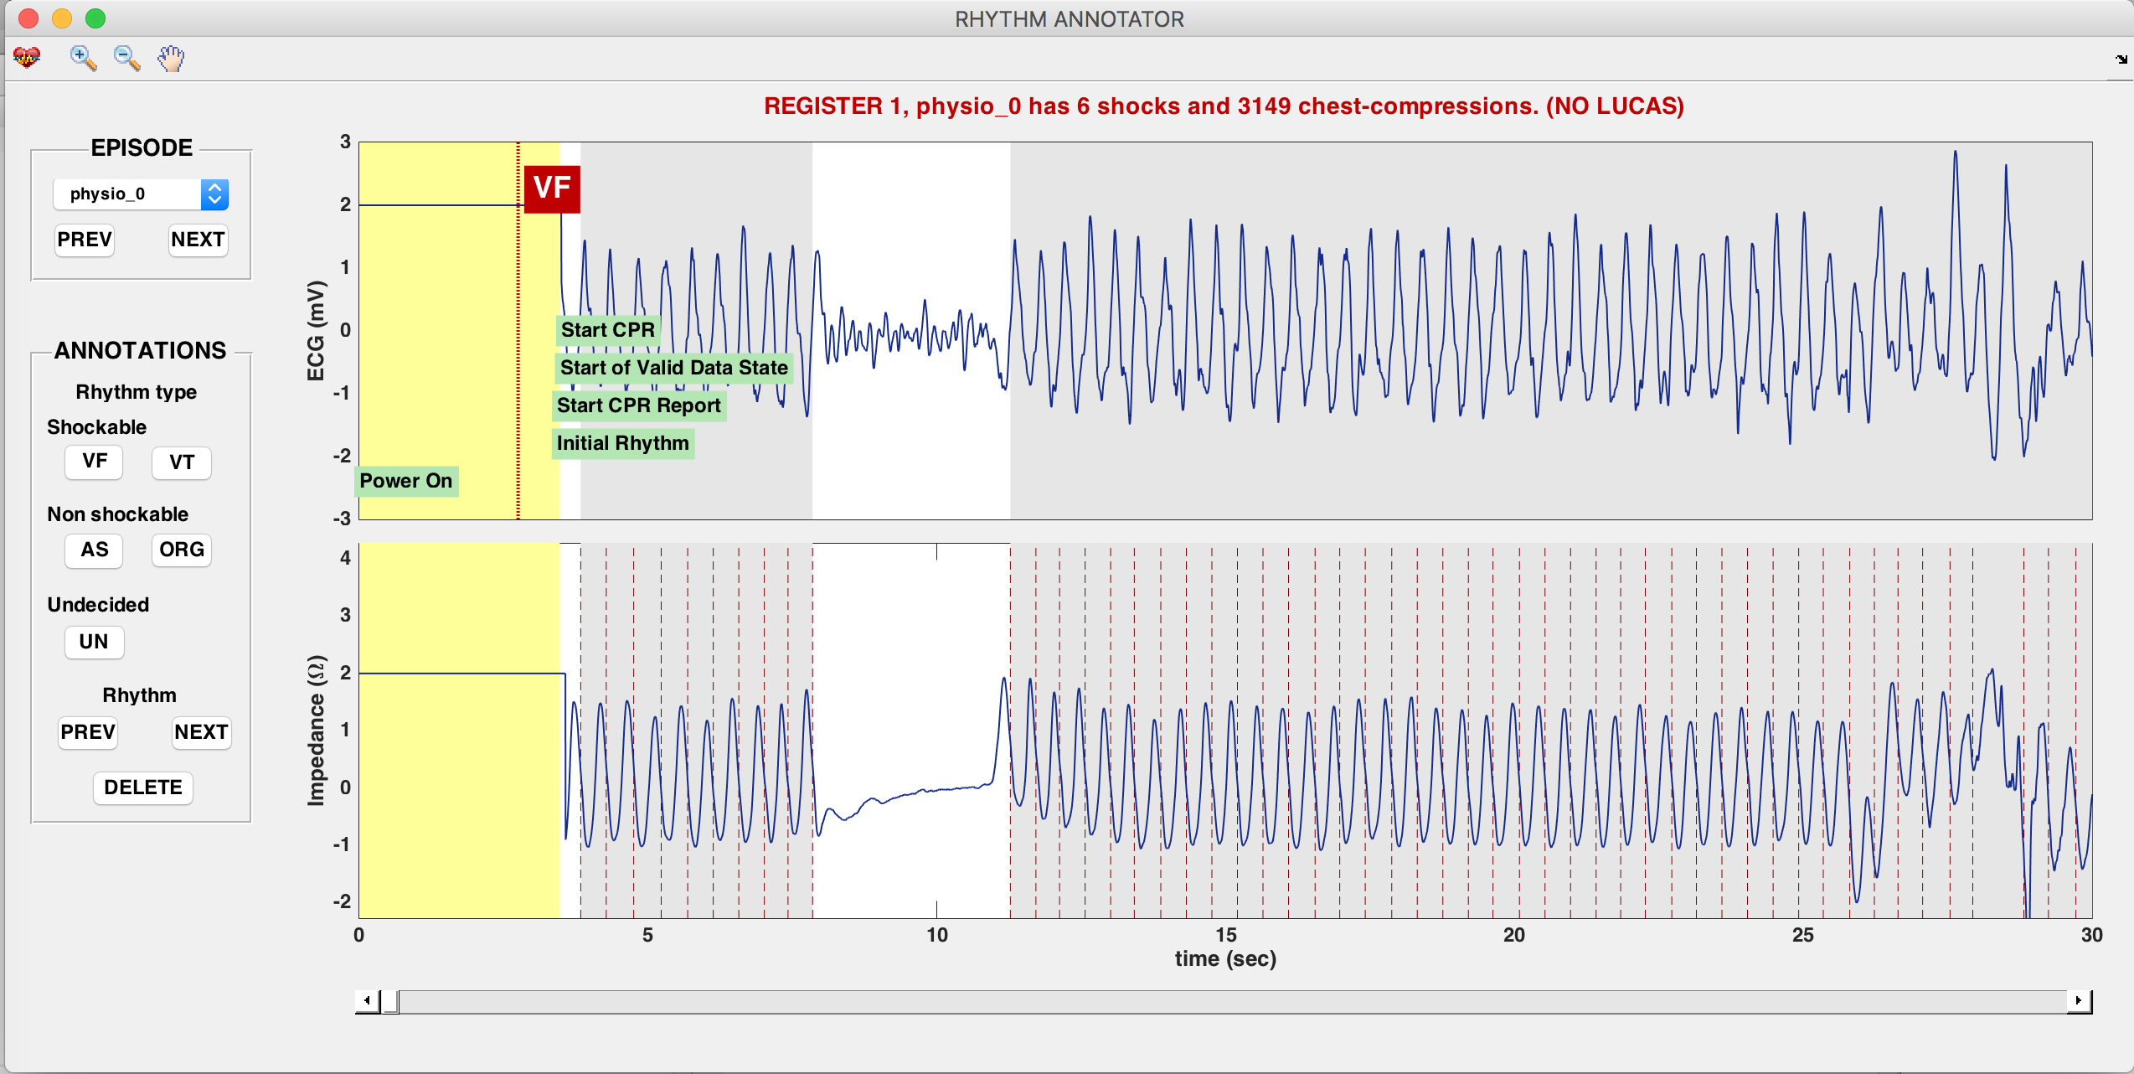Viewport: 2134px width, 1074px height.
Task: Jump to previous rhythm annotation
Action: 88,733
